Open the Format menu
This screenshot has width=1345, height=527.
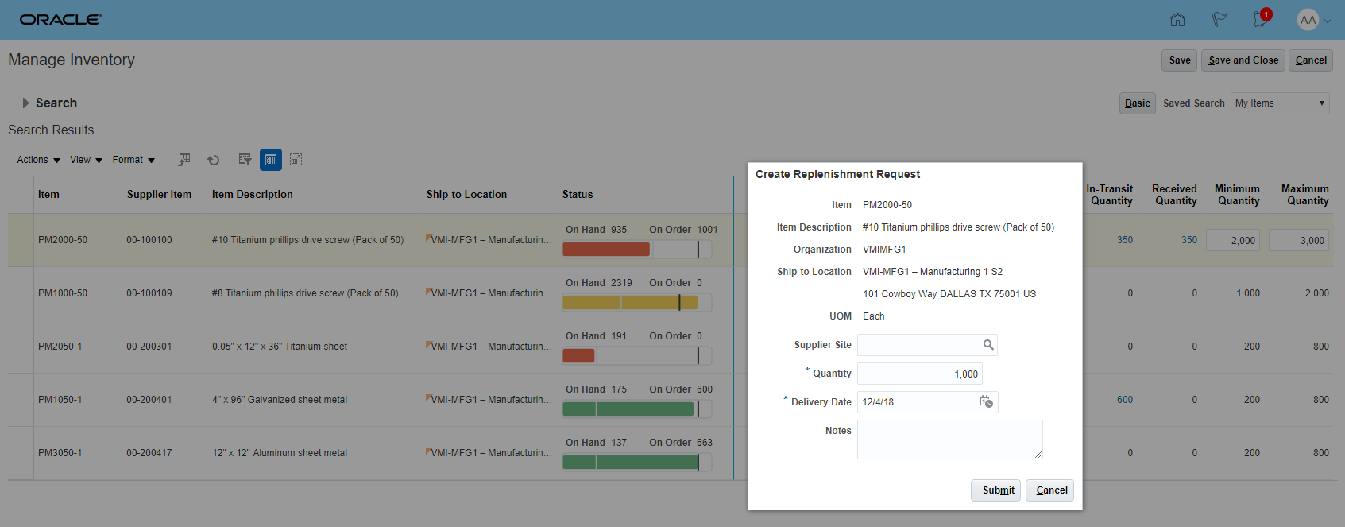pyautogui.click(x=133, y=160)
